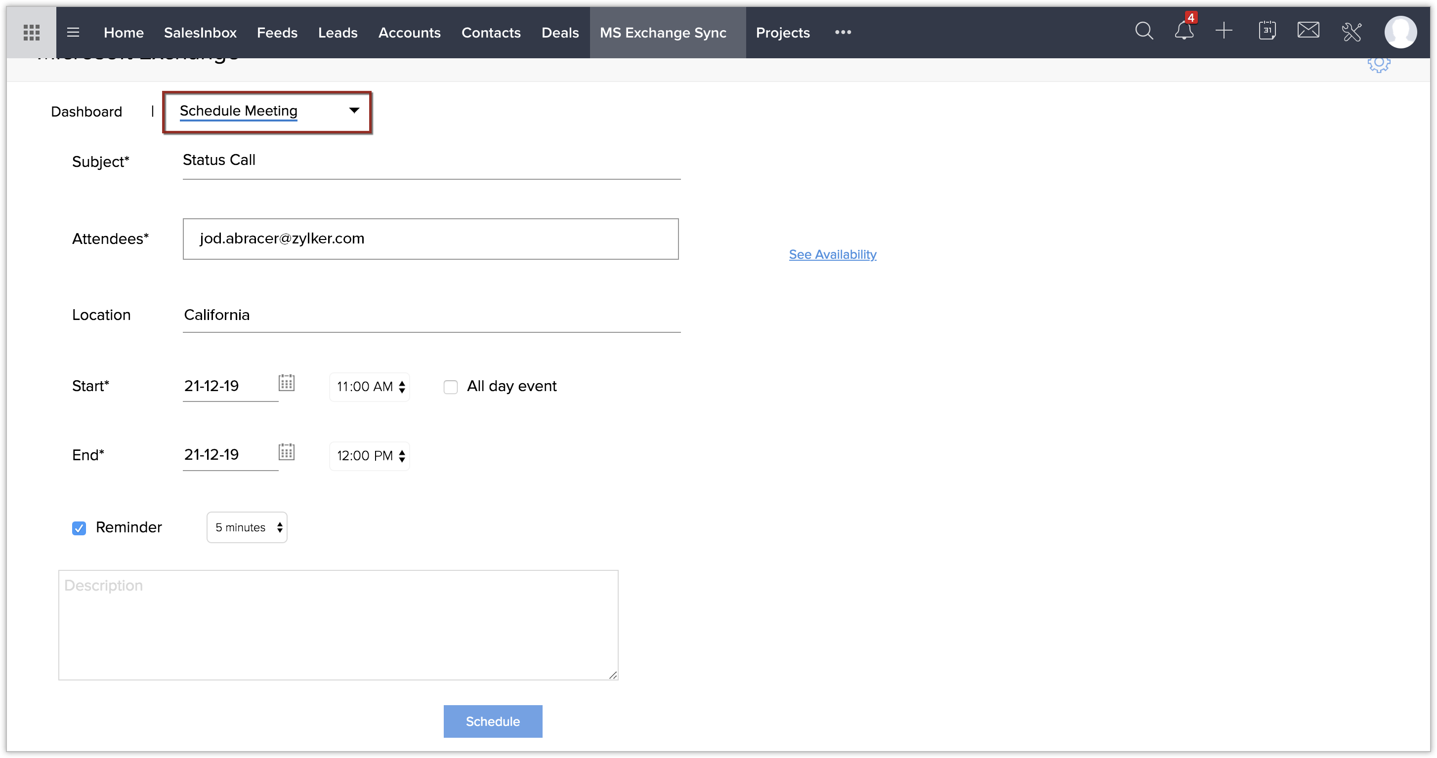Open the search magnifier icon
This screenshot has width=1437, height=758.
point(1143,31)
